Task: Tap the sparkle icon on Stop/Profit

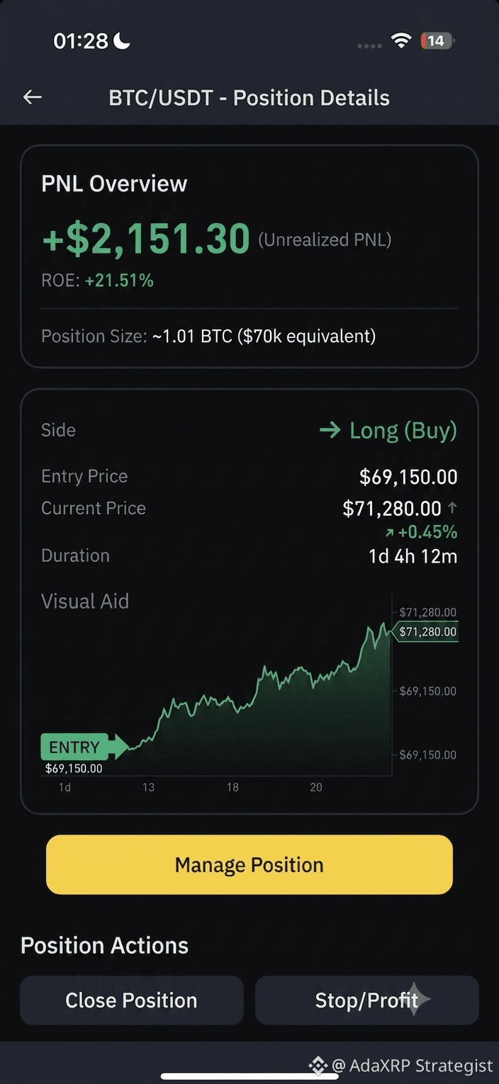Action: click(414, 999)
